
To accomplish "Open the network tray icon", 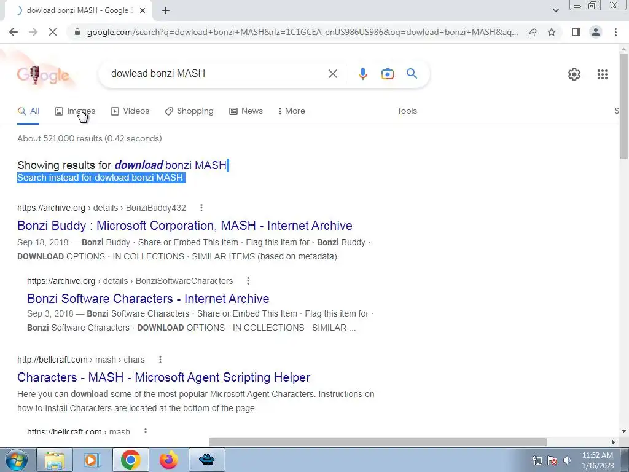I will [x=537, y=460].
